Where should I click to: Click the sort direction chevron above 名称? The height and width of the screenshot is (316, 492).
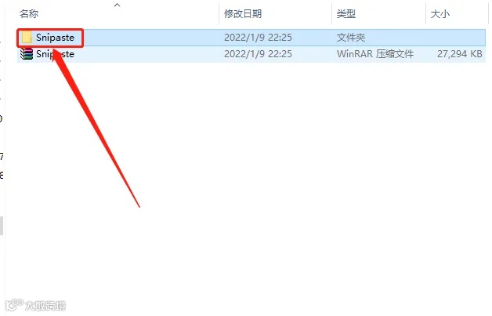(x=117, y=5)
